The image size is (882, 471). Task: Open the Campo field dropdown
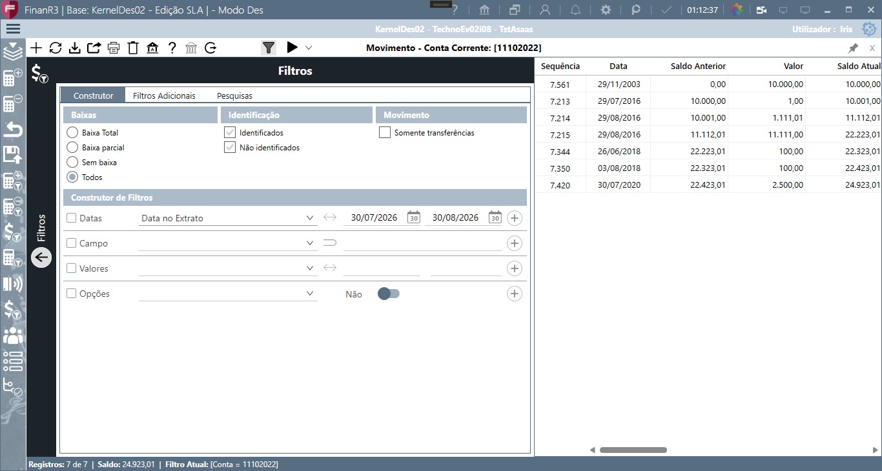click(x=228, y=243)
